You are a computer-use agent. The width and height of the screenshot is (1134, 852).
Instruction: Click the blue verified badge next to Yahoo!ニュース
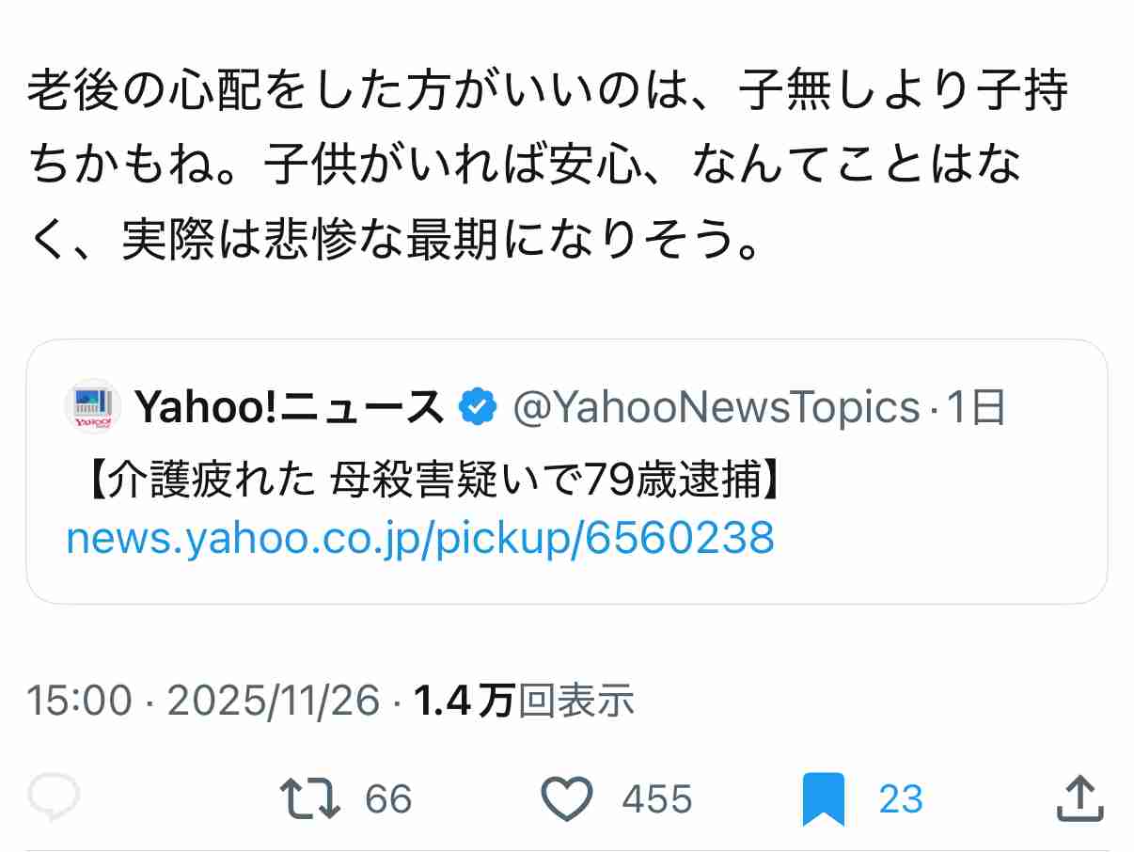(478, 406)
